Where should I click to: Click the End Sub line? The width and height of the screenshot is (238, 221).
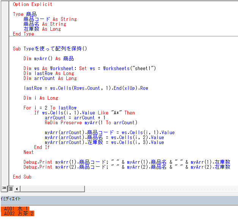22,177
